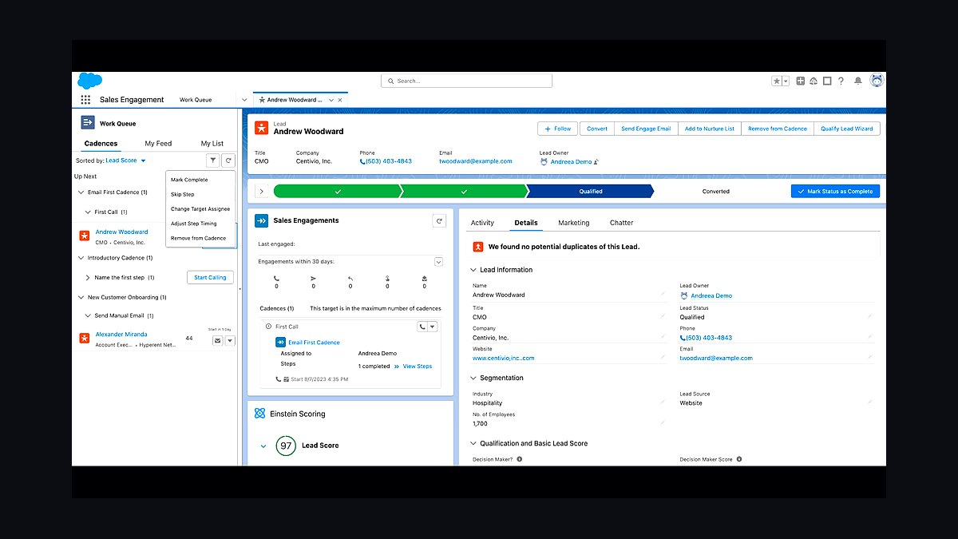Collapse the Segmentation section
Screen dimensions: 958x539
click(x=473, y=378)
